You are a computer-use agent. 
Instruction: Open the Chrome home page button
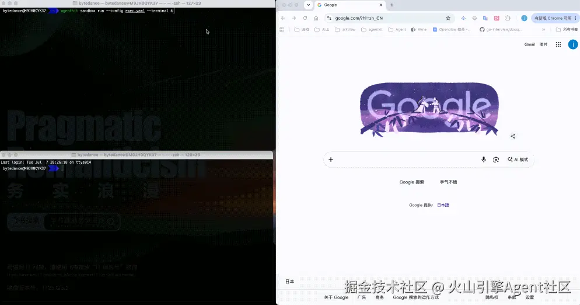pyautogui.click(x=316, y=18)
